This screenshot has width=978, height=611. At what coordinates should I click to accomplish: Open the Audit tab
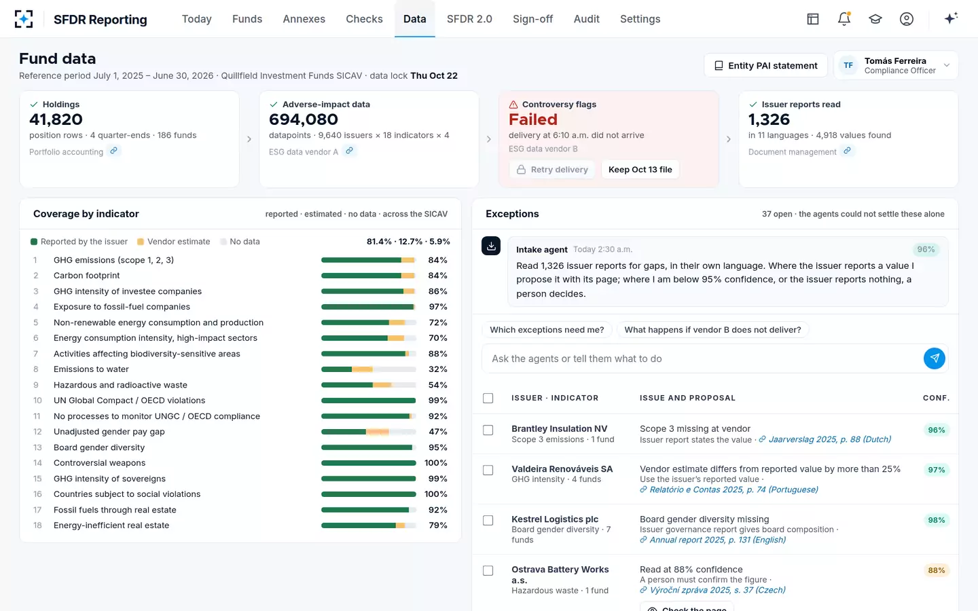click(x=586, y=19)
